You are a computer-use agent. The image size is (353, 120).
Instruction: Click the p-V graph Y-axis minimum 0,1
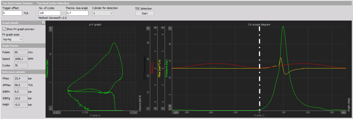(x=50, y=108)
